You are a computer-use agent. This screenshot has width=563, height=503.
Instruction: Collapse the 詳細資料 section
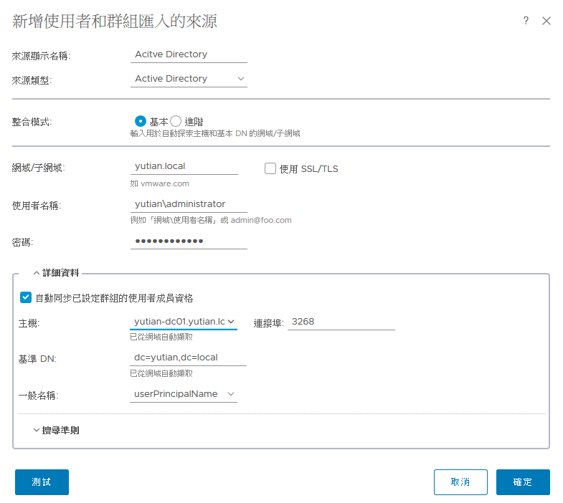click(57, 273)
